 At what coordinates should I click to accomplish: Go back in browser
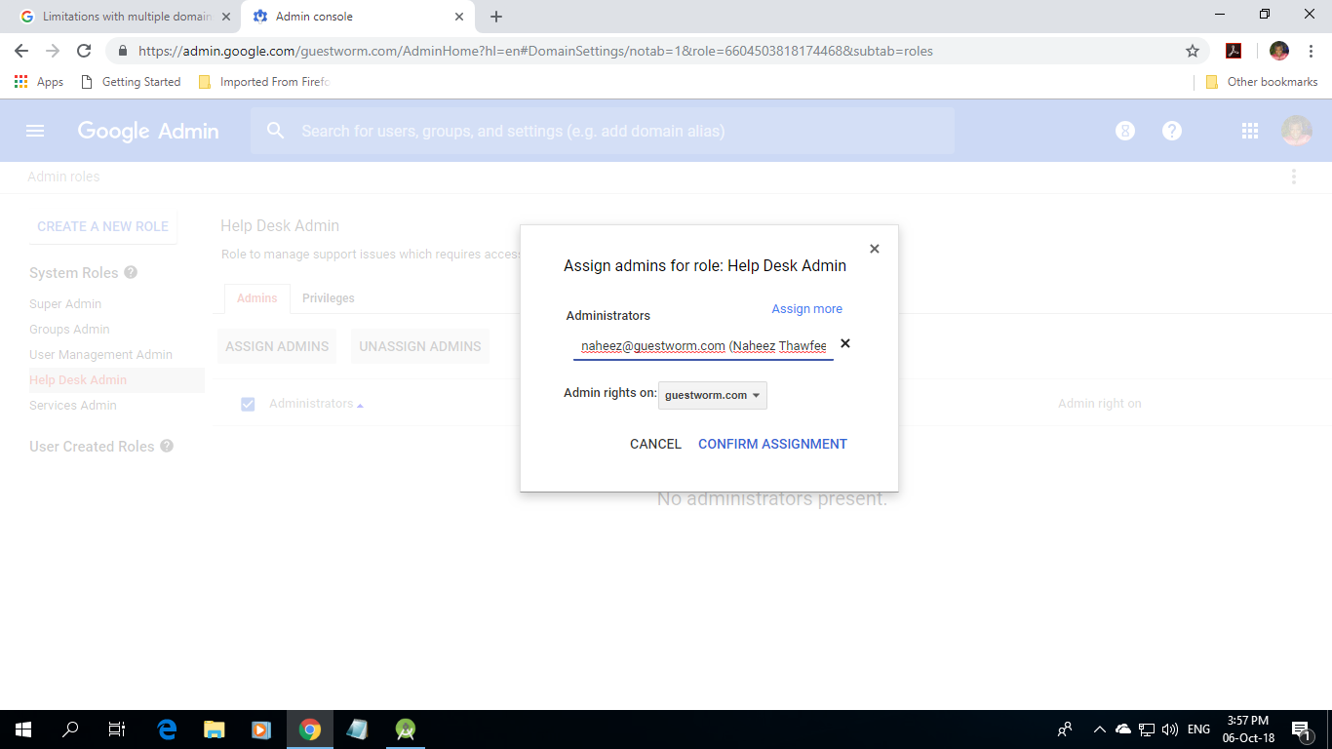coord(21,51)
